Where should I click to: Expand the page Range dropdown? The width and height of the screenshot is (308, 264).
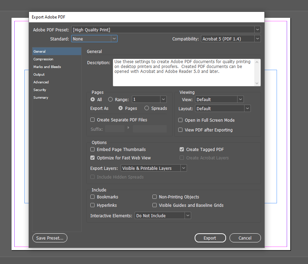point(163,99)
